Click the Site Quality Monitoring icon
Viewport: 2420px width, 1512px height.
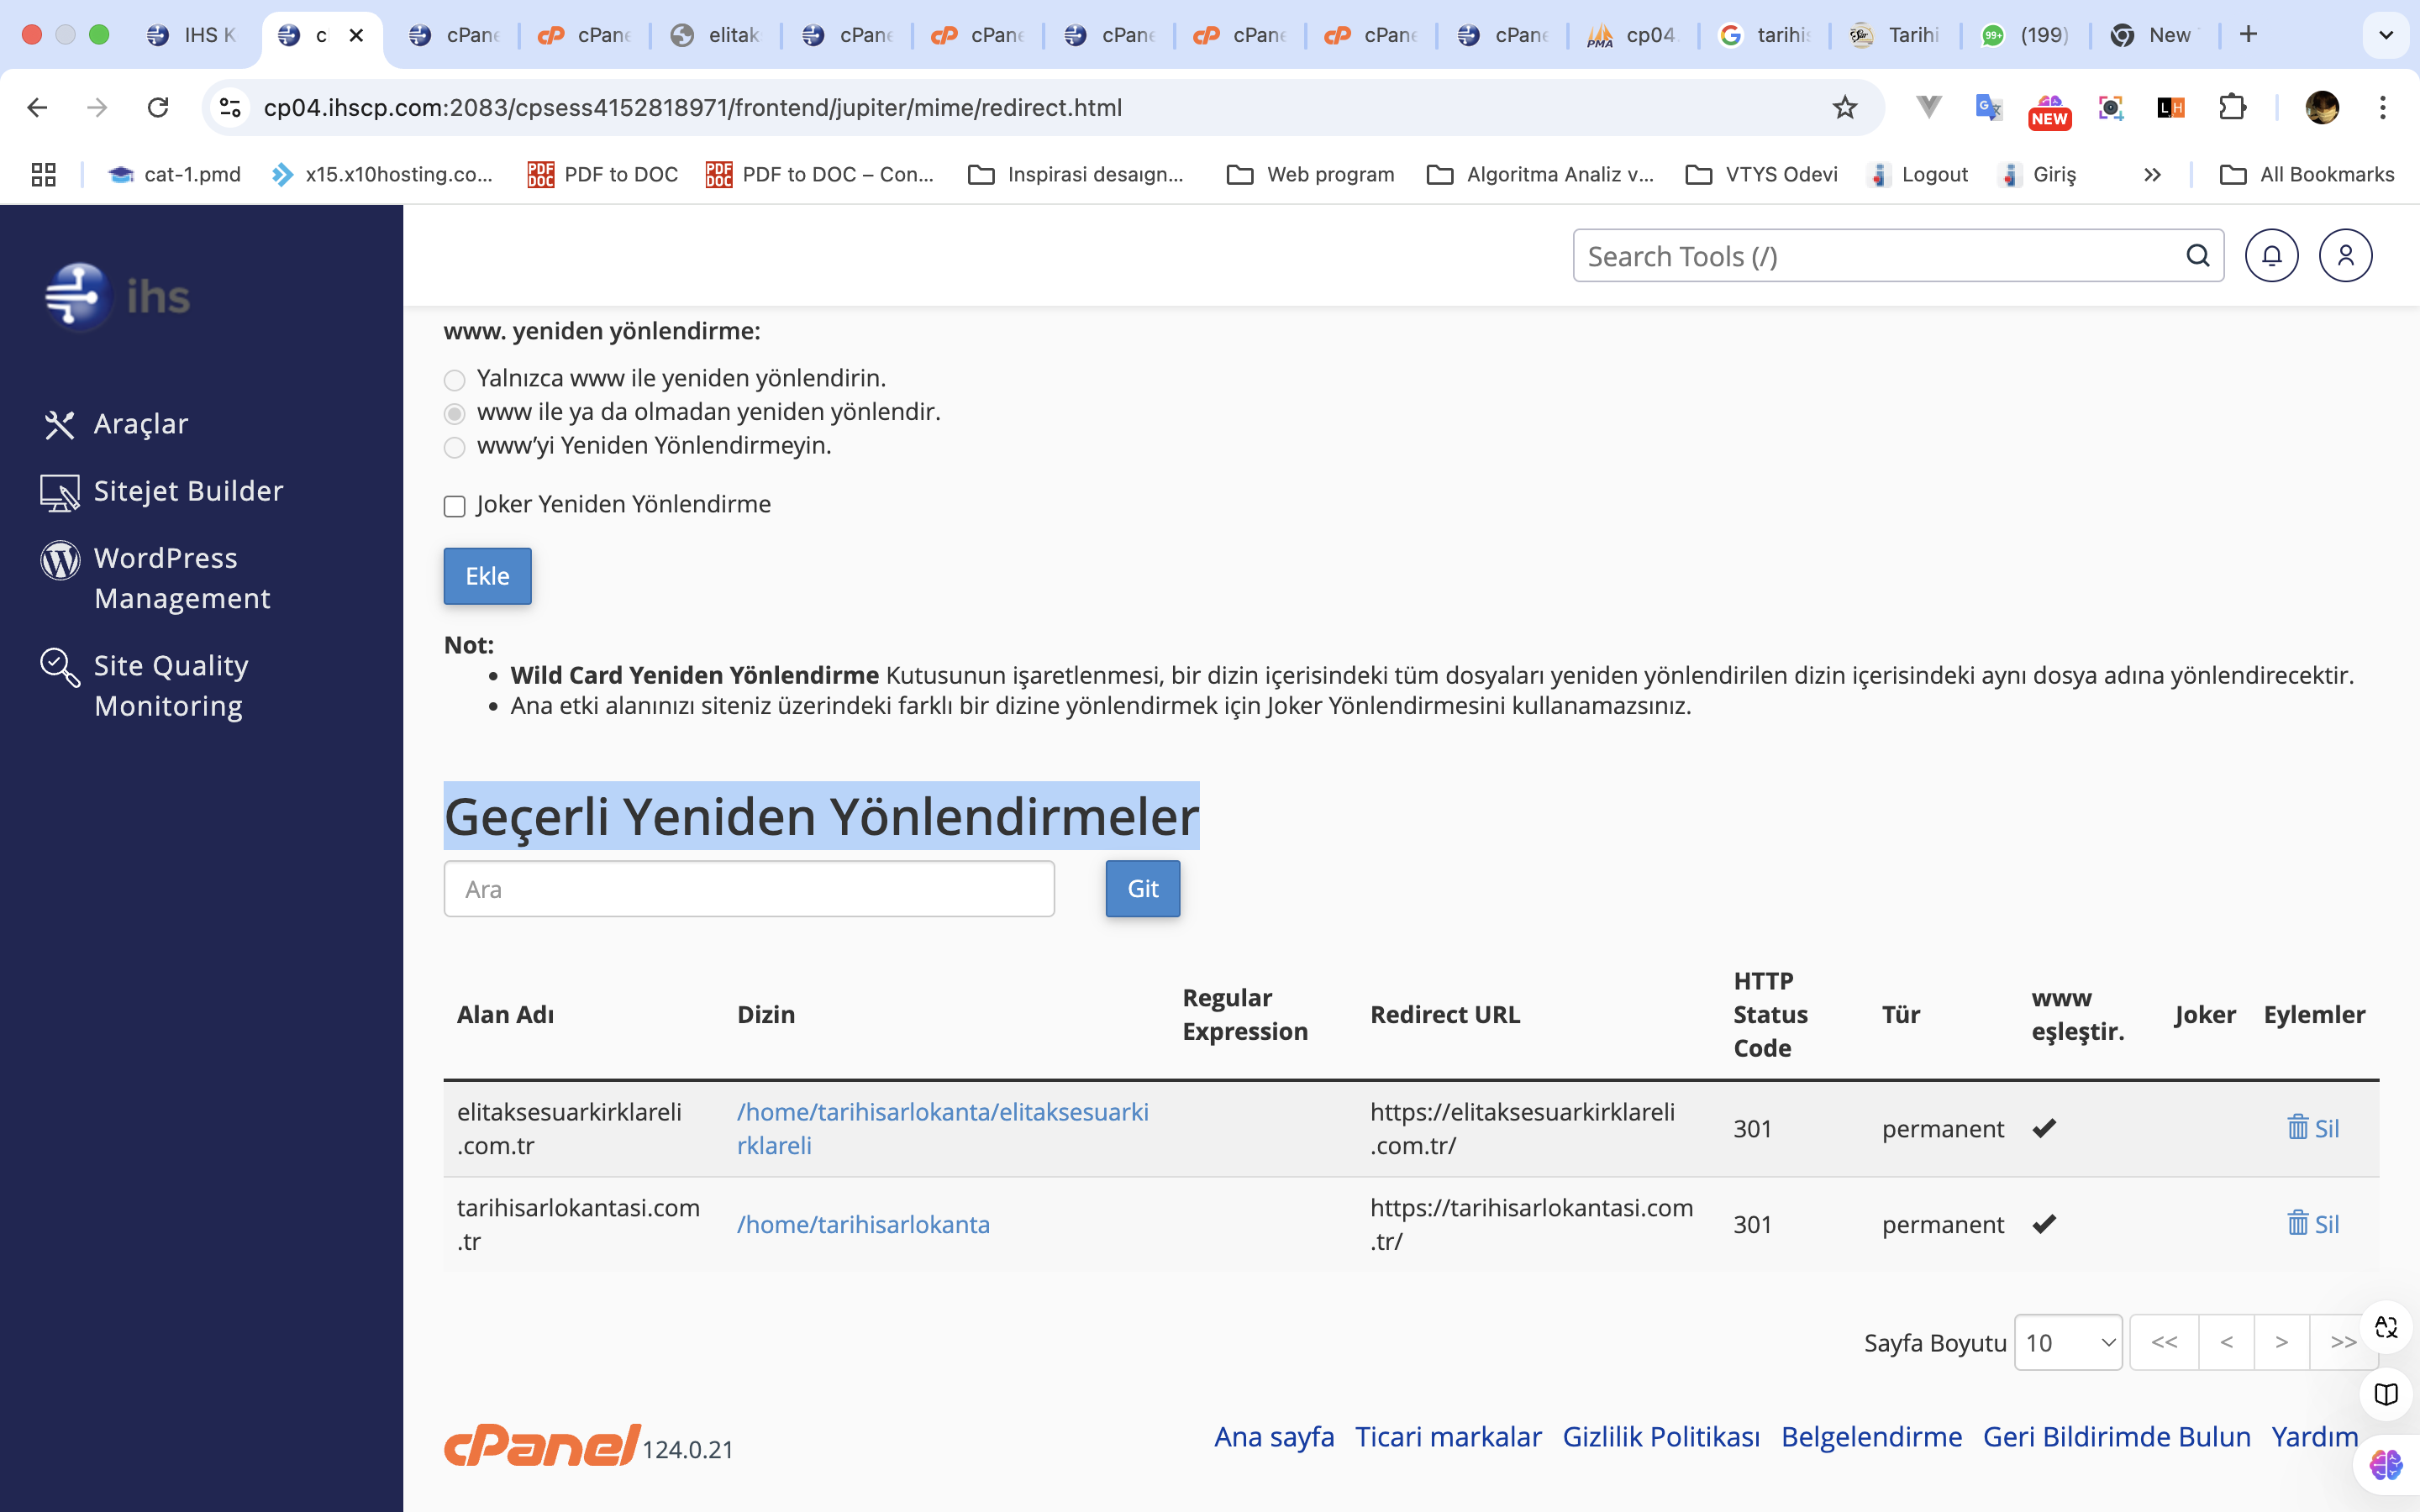(x=59, y=667)
